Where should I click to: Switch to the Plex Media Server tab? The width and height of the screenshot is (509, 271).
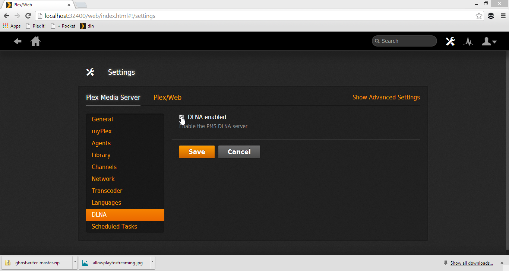[x=113, y=98]
